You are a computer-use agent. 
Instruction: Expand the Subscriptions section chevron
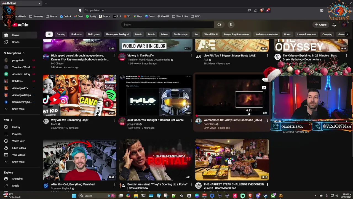pos(24,53)
